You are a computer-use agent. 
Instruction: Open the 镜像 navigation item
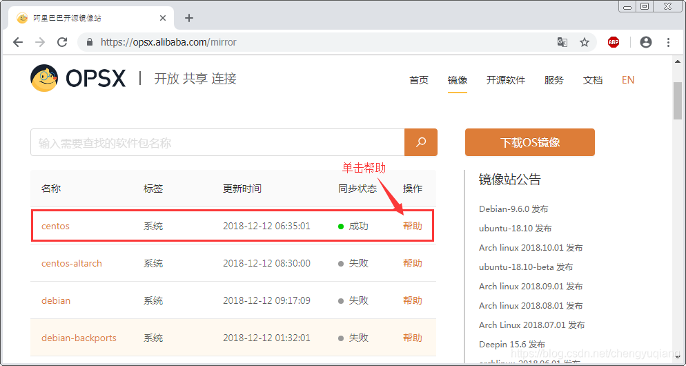pyautogui.click(x=458, y=80)
